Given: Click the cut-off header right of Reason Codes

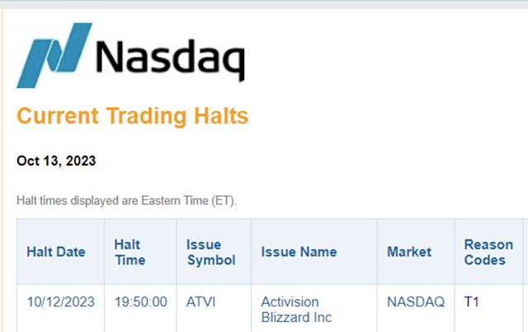Looking at the screenshot, I should [523, 252].
